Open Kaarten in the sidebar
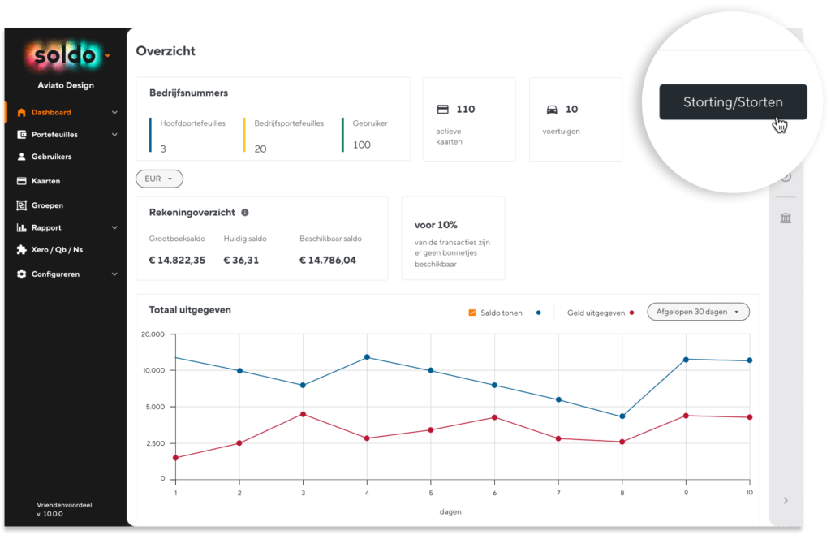 [x=45, y=181]
